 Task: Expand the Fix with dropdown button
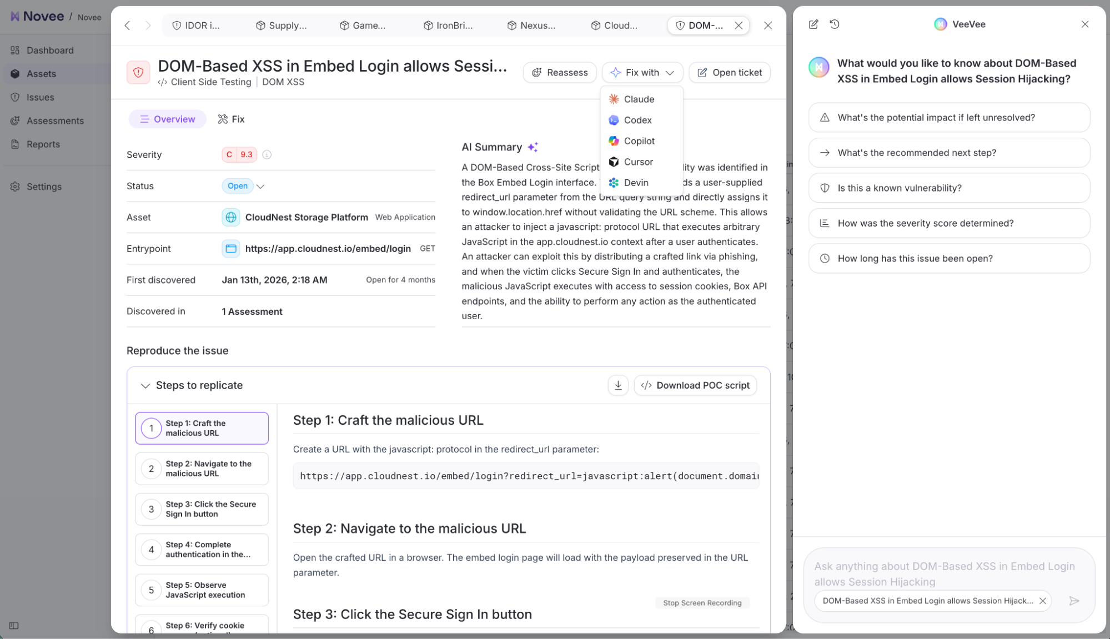pos(642,73)
